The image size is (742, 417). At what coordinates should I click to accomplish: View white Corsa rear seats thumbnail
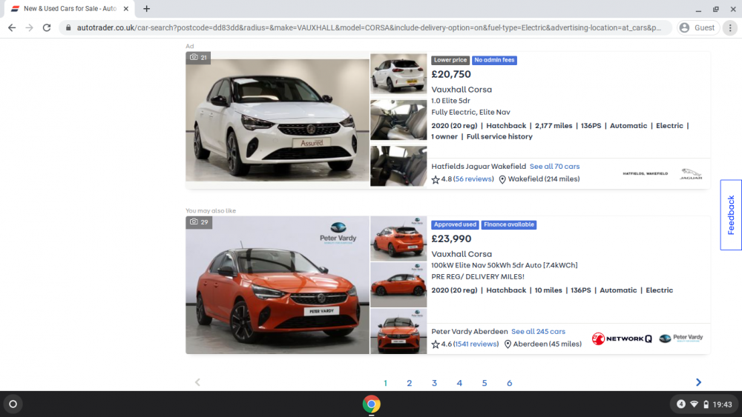point(398,166)
